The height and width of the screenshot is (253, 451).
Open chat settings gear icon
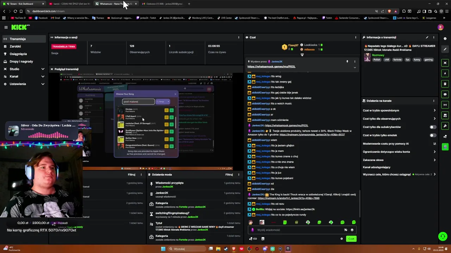(x=341, y=239)
